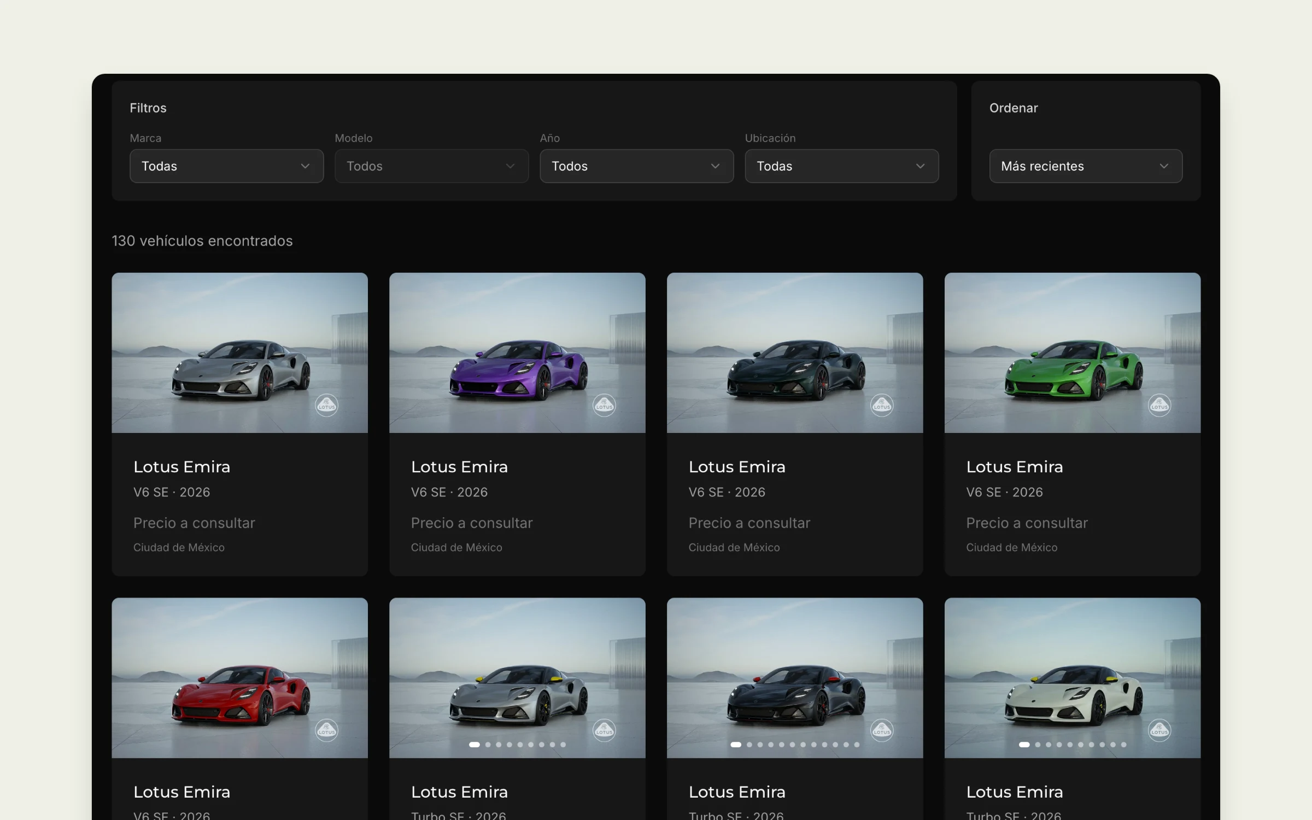Open the silver Turbo SE Emira photo

[x=517, y=678]
